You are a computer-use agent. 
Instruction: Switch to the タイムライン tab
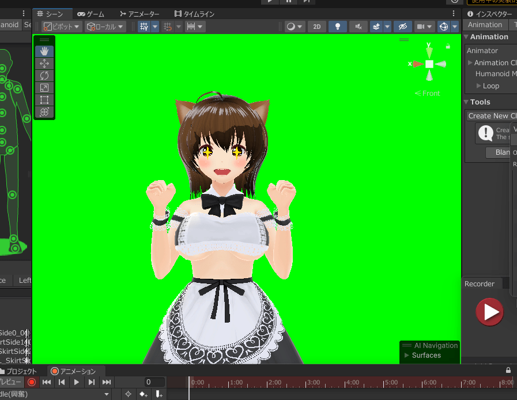[195, 14]
